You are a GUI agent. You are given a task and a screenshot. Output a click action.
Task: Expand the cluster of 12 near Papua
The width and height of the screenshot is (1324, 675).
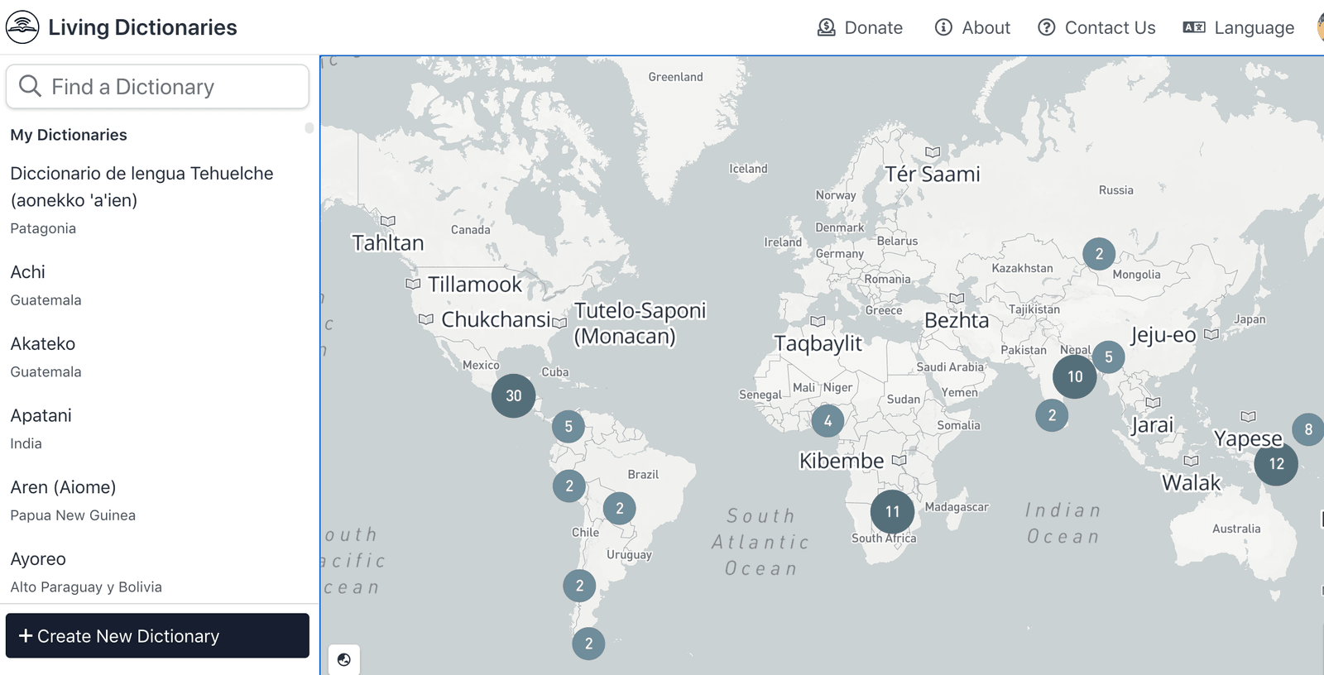(1277, 464)
